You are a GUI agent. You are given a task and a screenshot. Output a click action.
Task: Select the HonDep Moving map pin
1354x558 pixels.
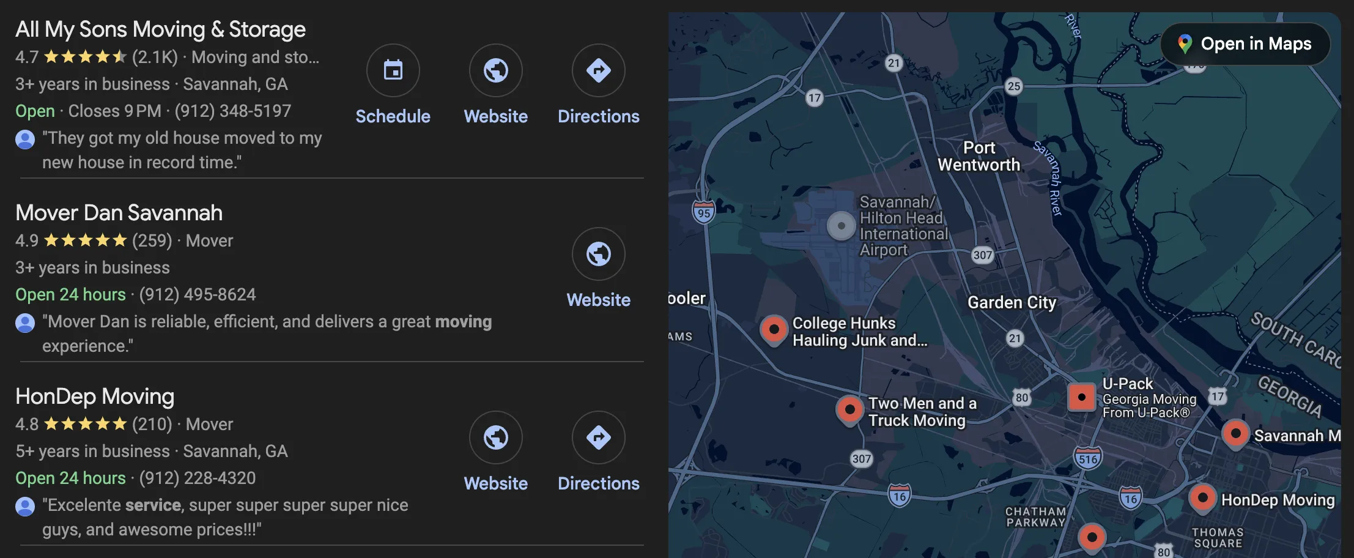click(1202, 499)
